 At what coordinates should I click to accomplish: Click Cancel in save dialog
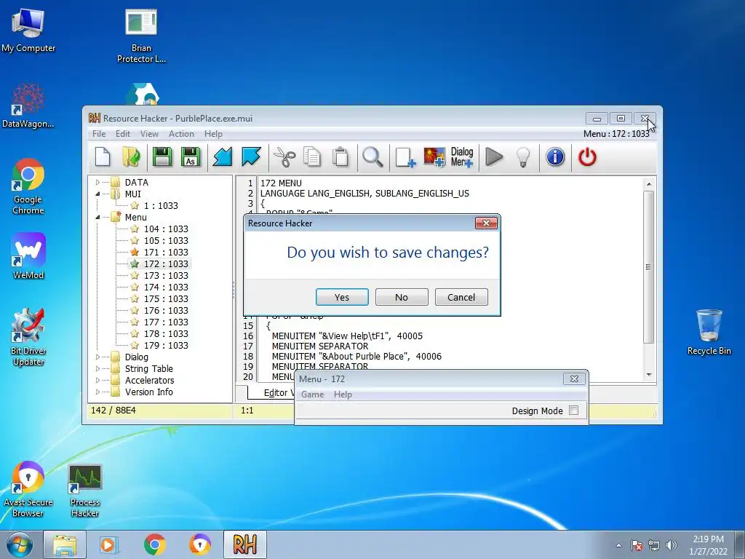(461, 297)
